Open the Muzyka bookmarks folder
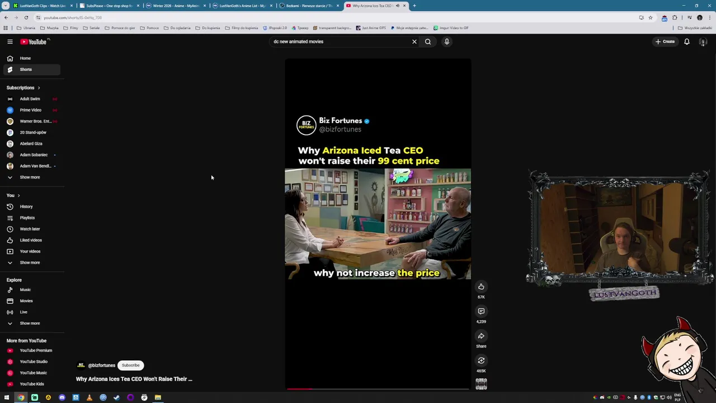The height and width of the screenshot is (403, 716). pyautogui.click(x=50, y=28)
